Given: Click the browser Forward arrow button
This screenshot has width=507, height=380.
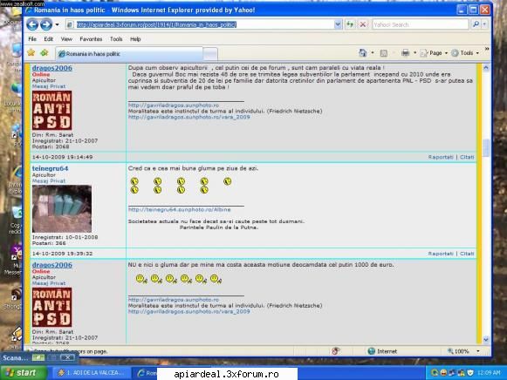Looking at the screenshot, I should click(46, 24).
